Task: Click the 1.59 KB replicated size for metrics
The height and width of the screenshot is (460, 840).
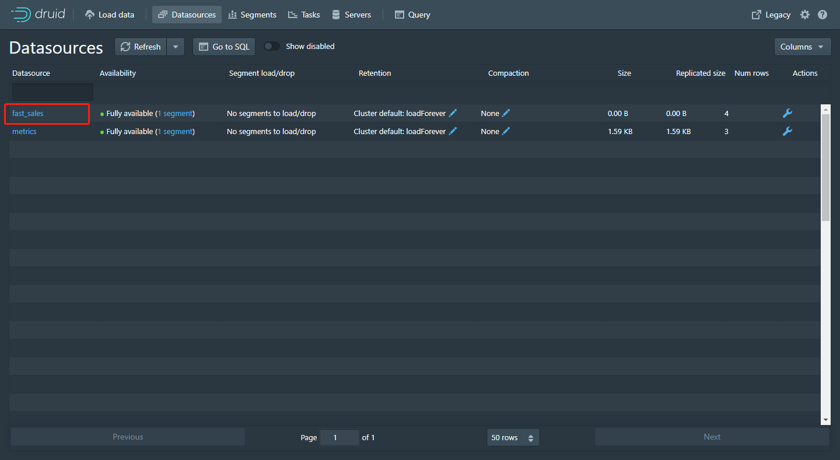Action: coord(678,131)
